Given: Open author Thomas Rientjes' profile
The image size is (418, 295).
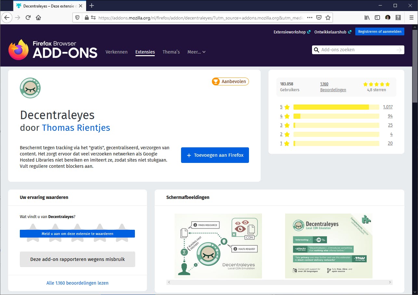Looking at the screenshot, I should point(76,128).
